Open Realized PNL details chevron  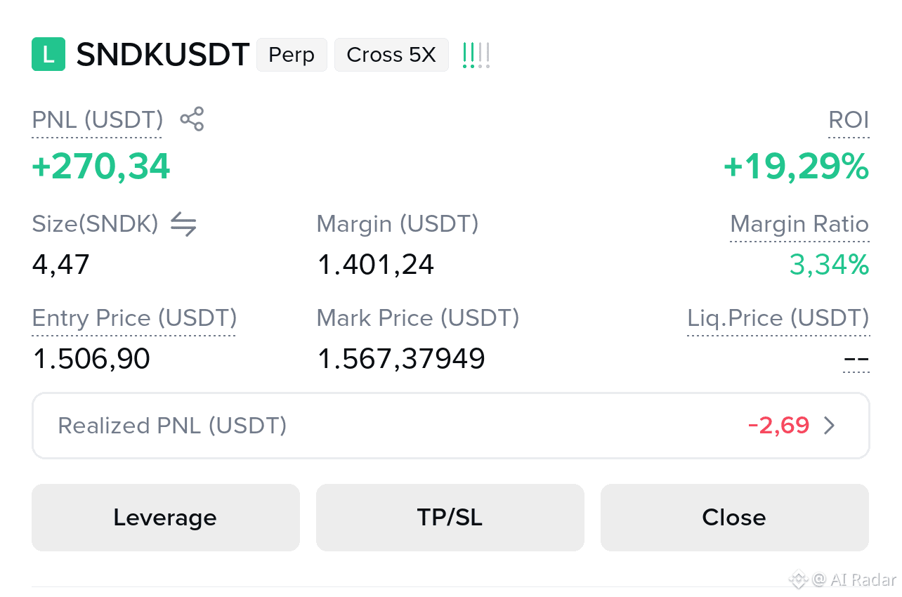tap(830, 426)
